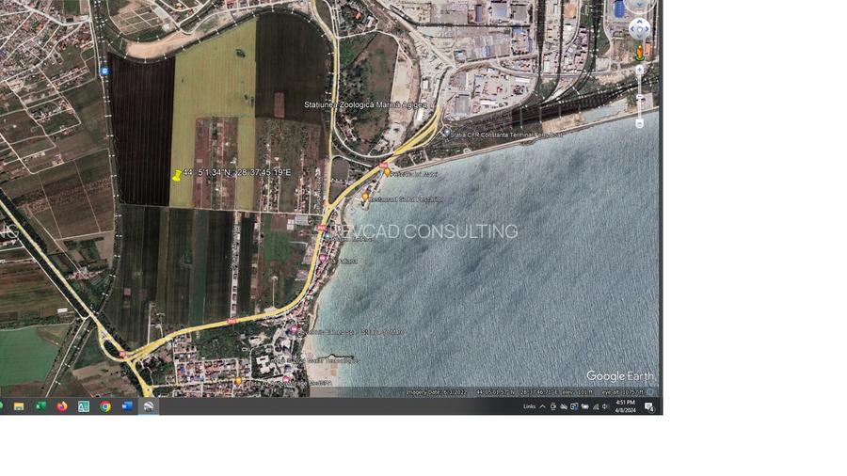Viewport: 847px width, 476px height.
Task: Show hidden system tray icons
Action: [x=542, y=406]
